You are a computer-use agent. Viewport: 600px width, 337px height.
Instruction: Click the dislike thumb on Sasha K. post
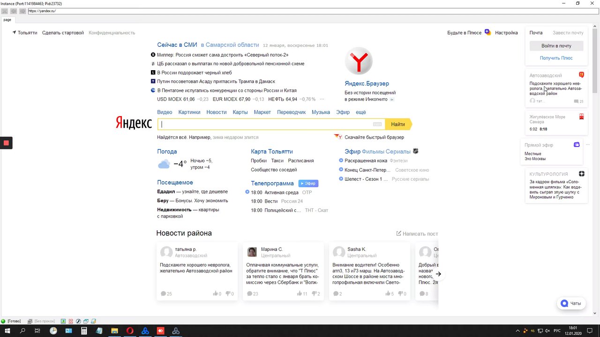click(401, 293)
